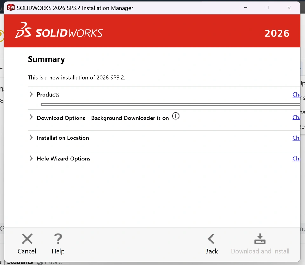The width and height of the screenshot is (305, 265).
Task: Minimize the Installation Manager window
Action: pyautogui.click(x=246, y=8)
